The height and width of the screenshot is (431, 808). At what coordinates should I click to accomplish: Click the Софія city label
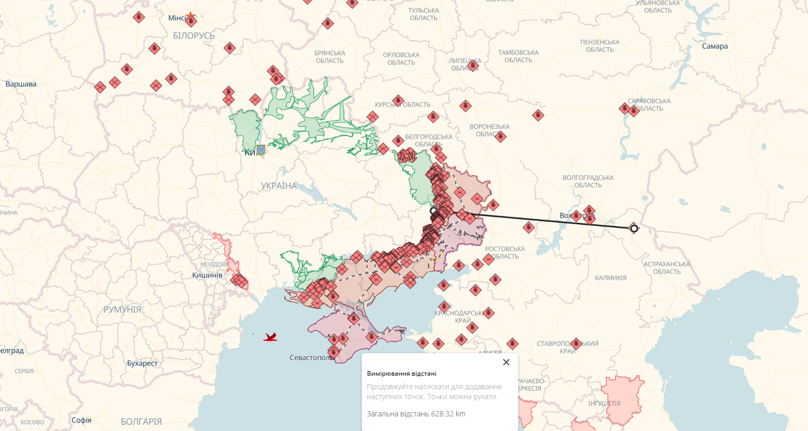(x=81, y=420)
